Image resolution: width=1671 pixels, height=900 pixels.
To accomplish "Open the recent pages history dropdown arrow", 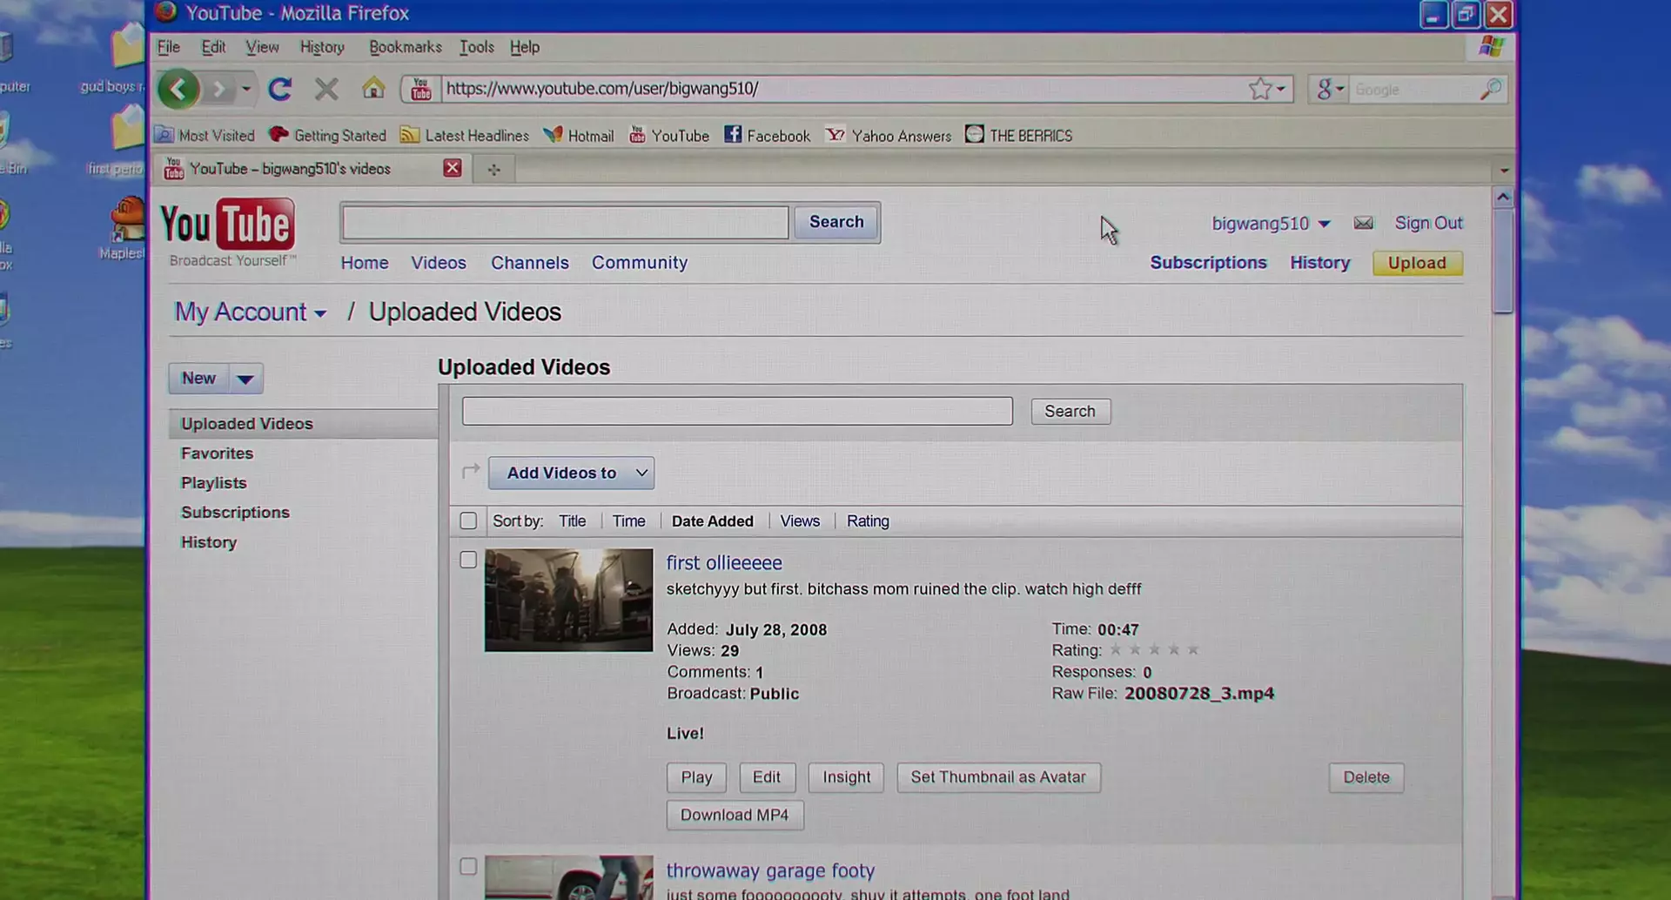I will (246, 89).
